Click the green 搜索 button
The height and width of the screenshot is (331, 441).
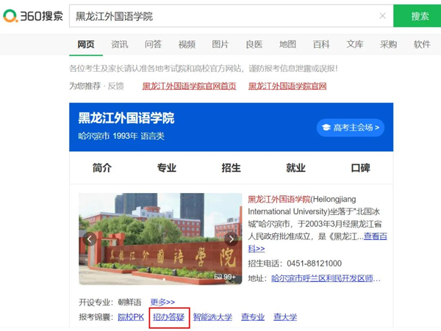[x=420, y=16]
